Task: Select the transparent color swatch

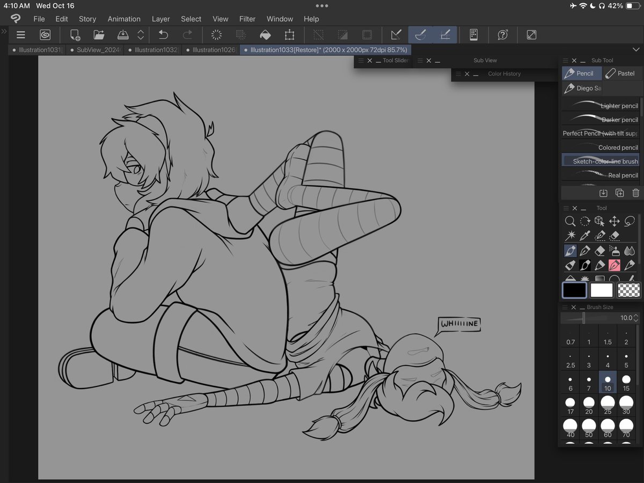Action: (629, 290)
